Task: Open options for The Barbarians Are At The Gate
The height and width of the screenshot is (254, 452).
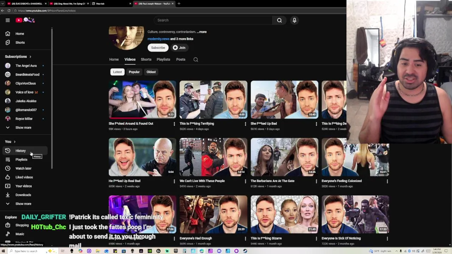Action: coord(316,181)
